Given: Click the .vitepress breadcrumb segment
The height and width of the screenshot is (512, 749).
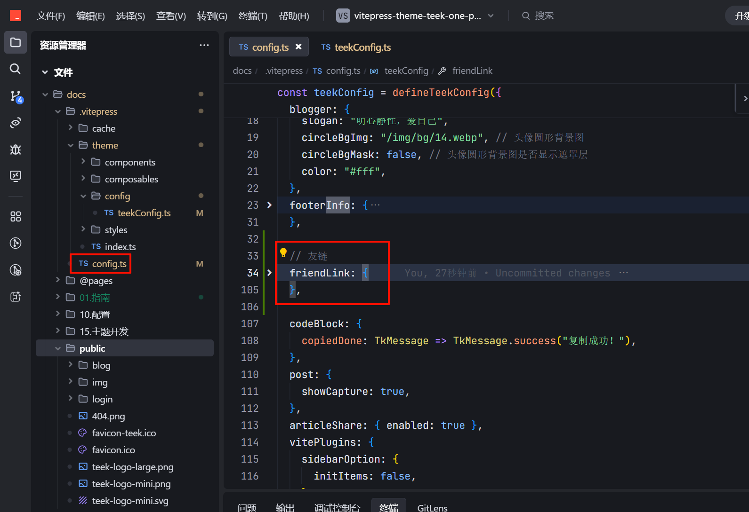Looking at the screenshot, I should 284,71.
